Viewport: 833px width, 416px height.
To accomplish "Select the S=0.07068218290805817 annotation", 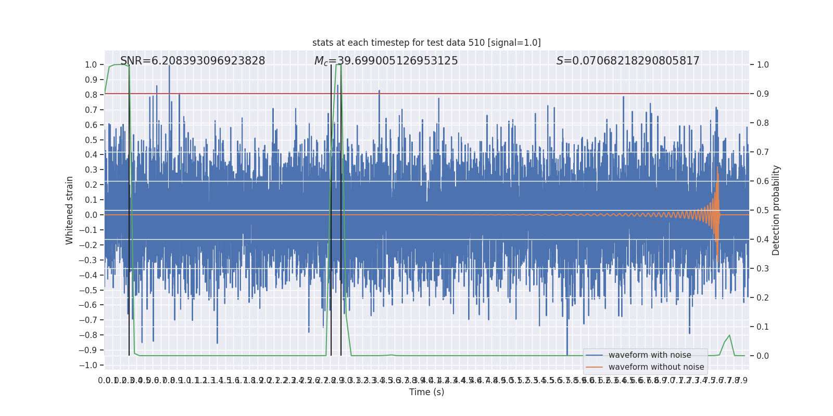I will click(x=628, y=61).
